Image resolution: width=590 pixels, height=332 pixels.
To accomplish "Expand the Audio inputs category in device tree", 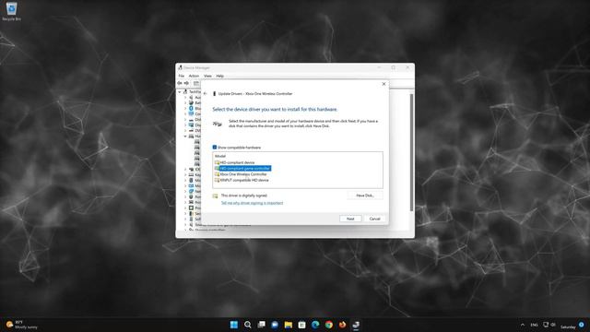I will 185,98.
